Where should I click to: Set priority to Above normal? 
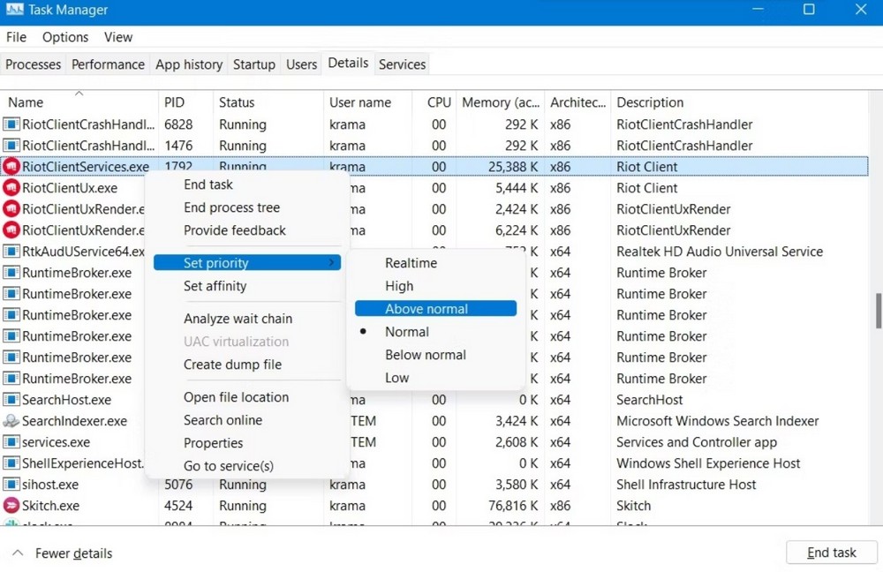(x=426, y=309)
